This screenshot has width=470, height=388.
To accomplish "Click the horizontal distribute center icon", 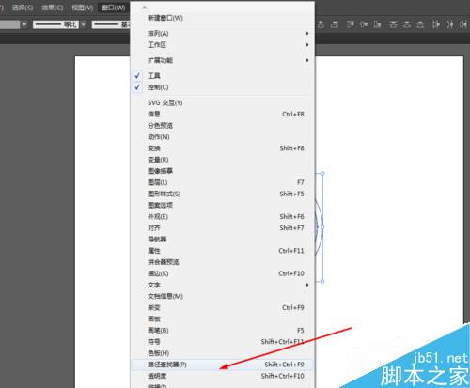I will (449, 24).
